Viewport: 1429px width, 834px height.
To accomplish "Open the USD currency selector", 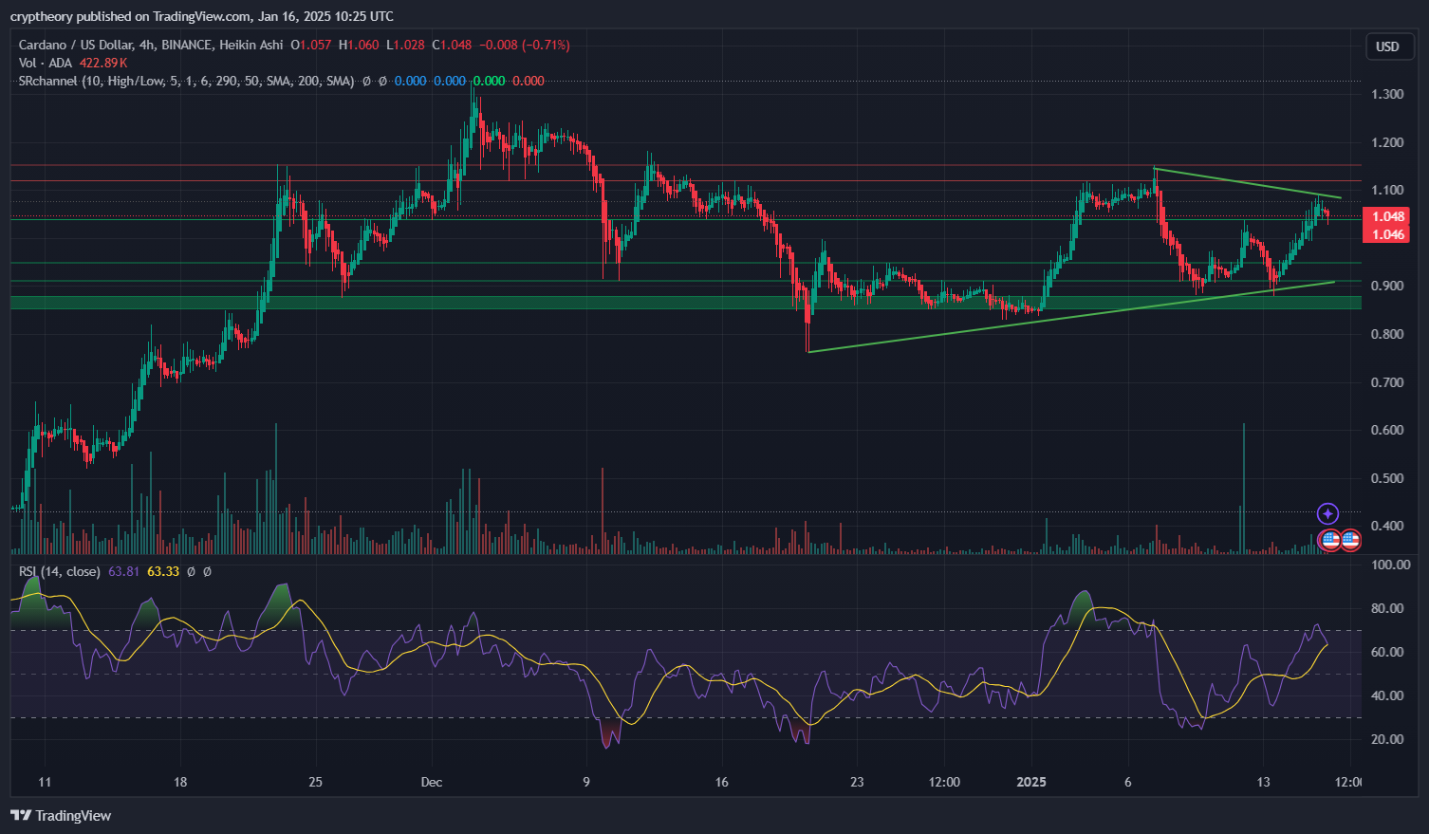I will (1388, 46).
